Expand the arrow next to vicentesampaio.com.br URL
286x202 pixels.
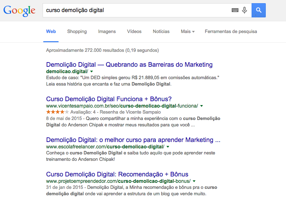202,106
